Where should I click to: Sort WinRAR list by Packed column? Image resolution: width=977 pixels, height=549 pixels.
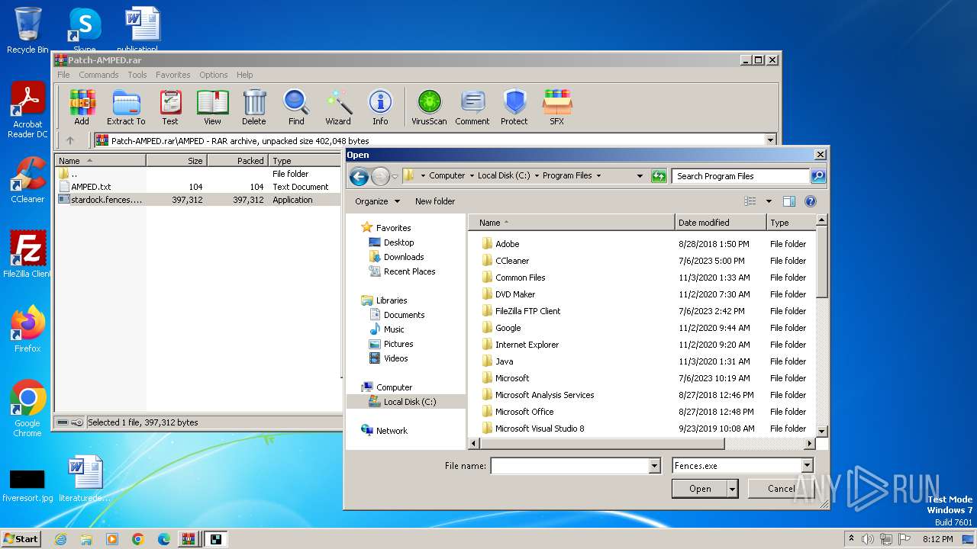click(x=237, y=161)
